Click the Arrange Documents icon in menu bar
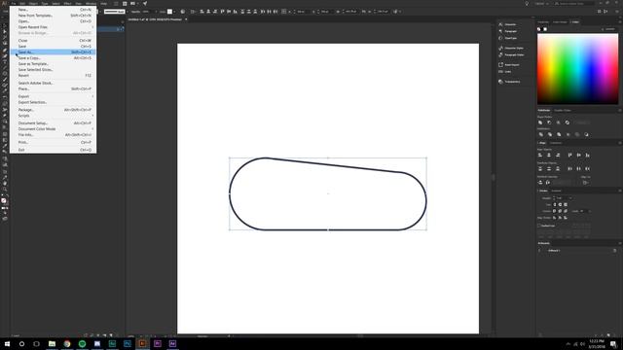This screenshot has width=623, height=350. tap(133, 4)
